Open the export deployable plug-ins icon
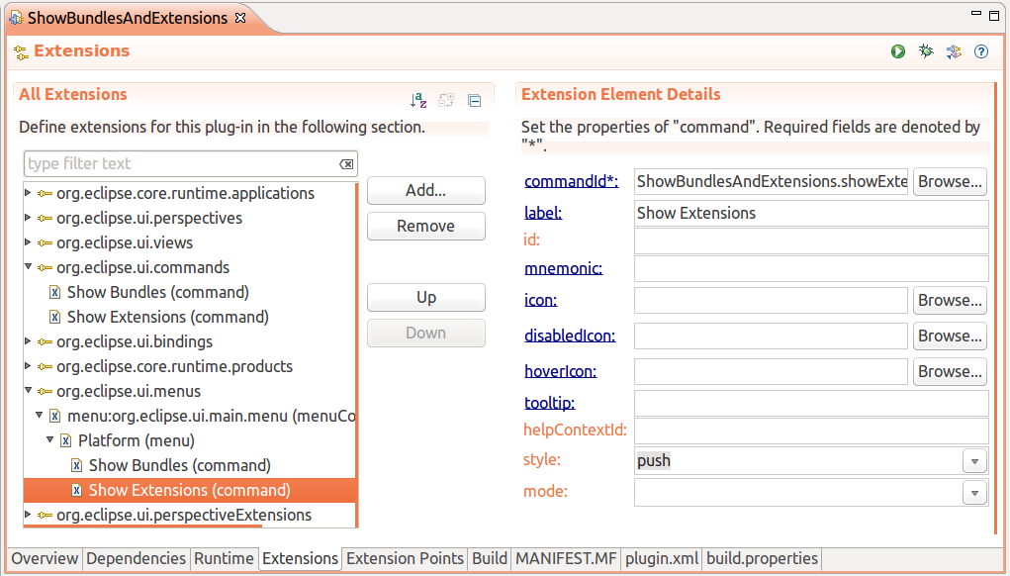This screenshot has height=576, width=1010. (x=954, y=51)
